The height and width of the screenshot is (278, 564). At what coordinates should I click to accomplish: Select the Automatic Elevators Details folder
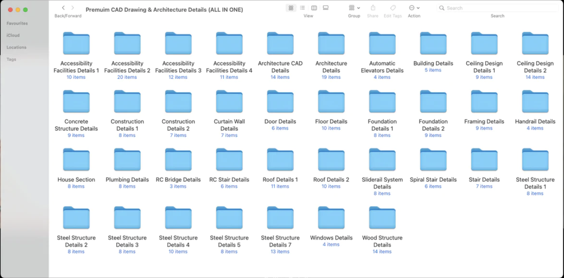382,44
